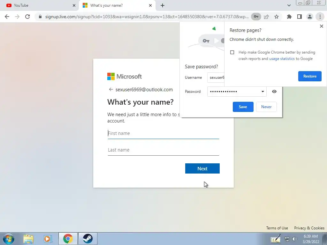327x245 pixels.
Task: Open the network tray icon
Action: (287, 239)
